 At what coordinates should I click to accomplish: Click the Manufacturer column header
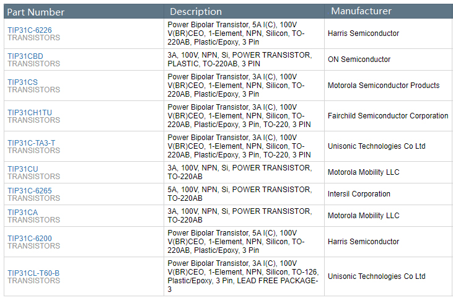[x=361, y=11]
